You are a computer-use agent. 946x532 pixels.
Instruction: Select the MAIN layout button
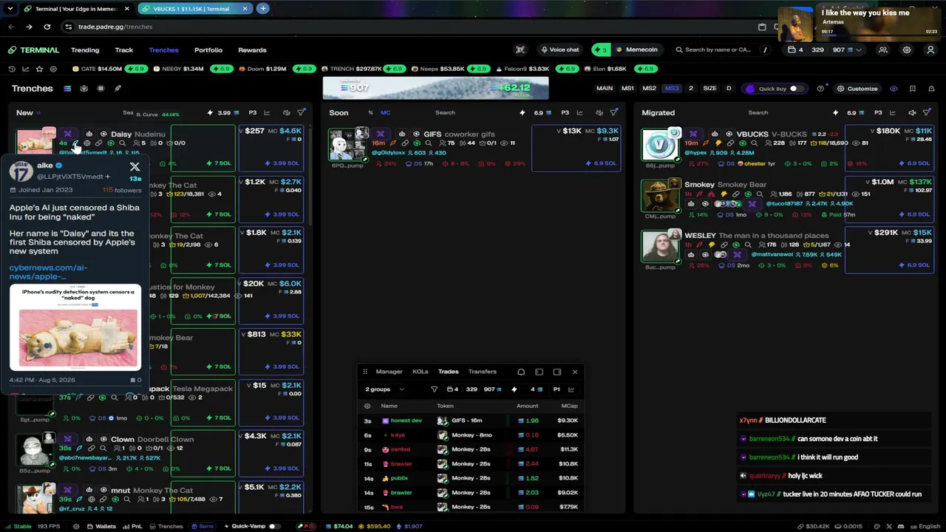pyautogui.click(x=605, y=89)
